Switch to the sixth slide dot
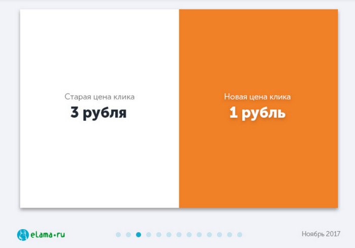Image resolution: width=355 pixels, height=248 pixels. click(169, 235)
